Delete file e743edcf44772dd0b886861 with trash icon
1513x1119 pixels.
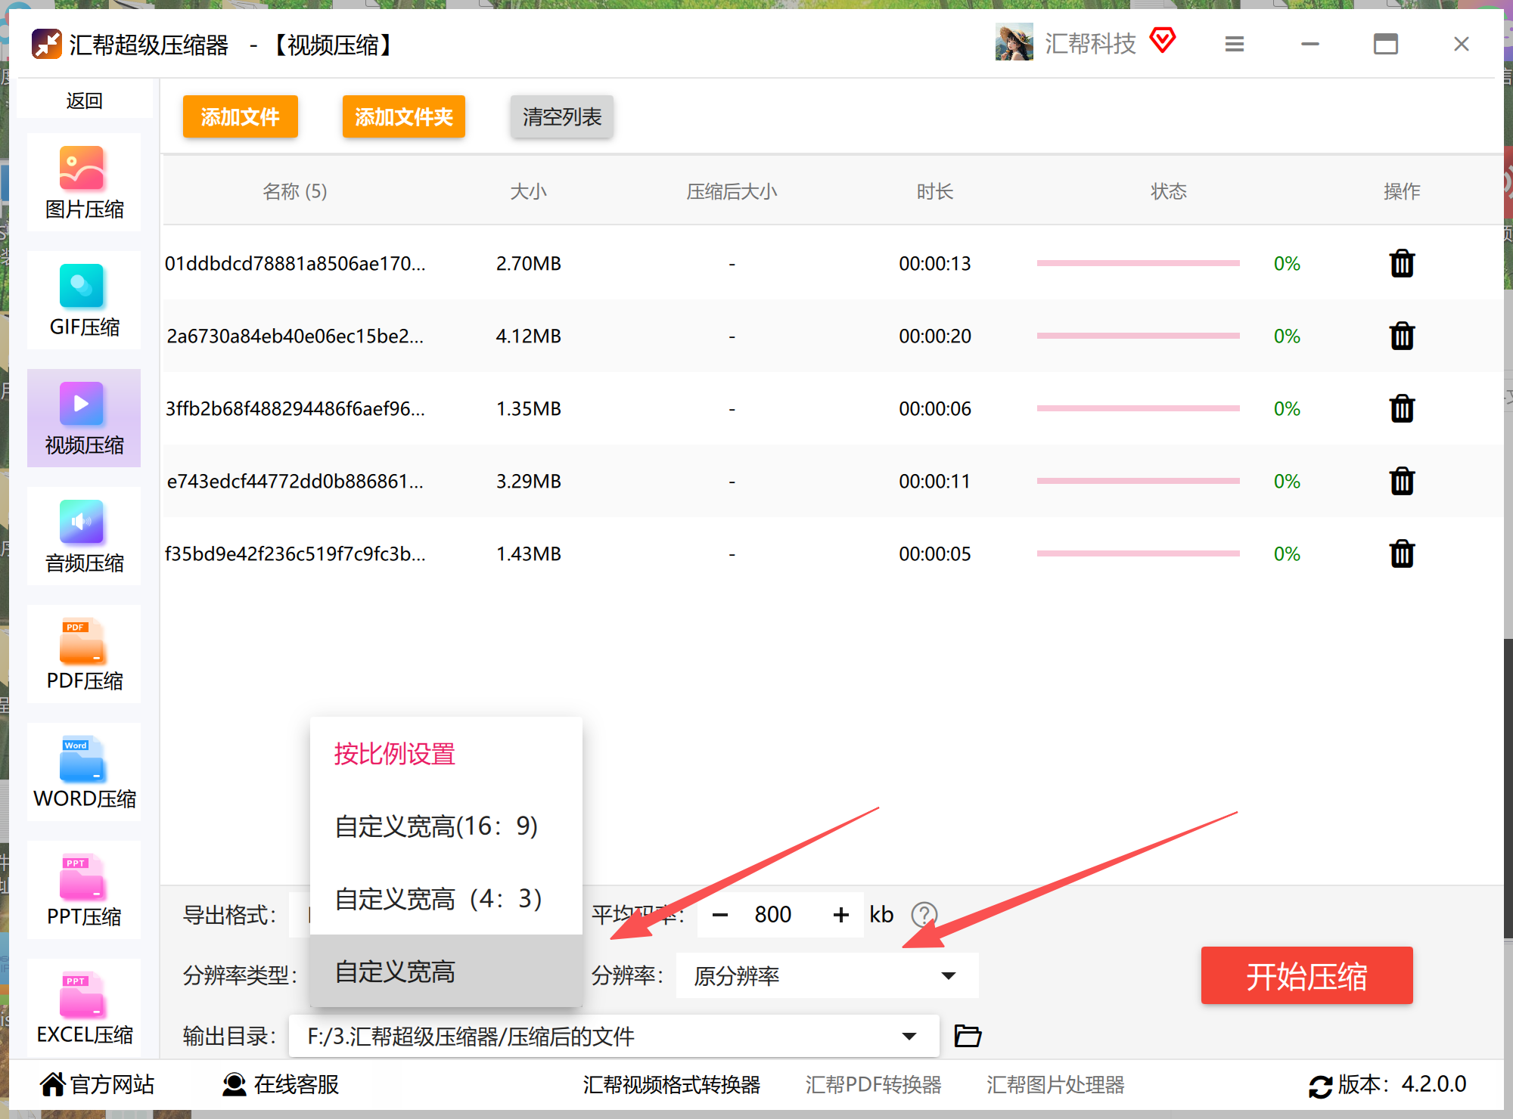tap(1402, 481)
